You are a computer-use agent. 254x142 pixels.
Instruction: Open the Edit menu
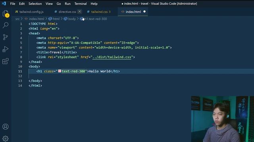pyautogui.click(x=22, y=4)
